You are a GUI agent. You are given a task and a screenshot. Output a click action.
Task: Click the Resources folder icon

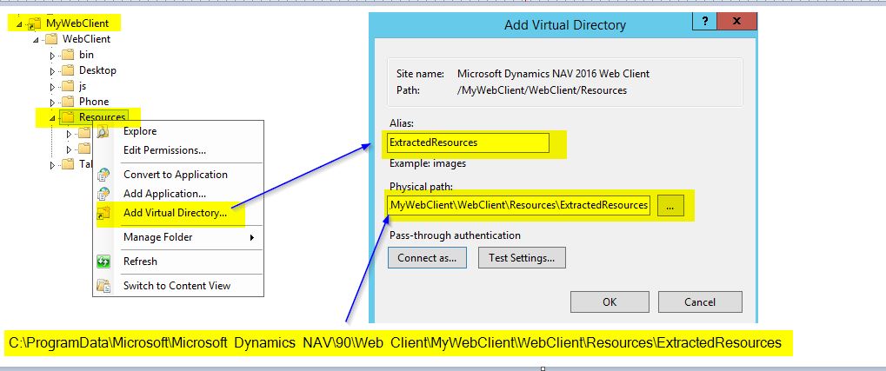68,117
